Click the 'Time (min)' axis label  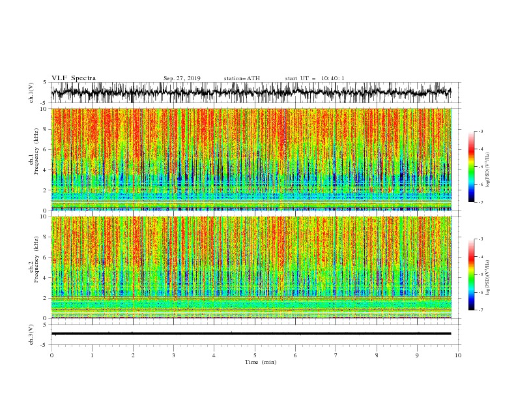(261, 362)
